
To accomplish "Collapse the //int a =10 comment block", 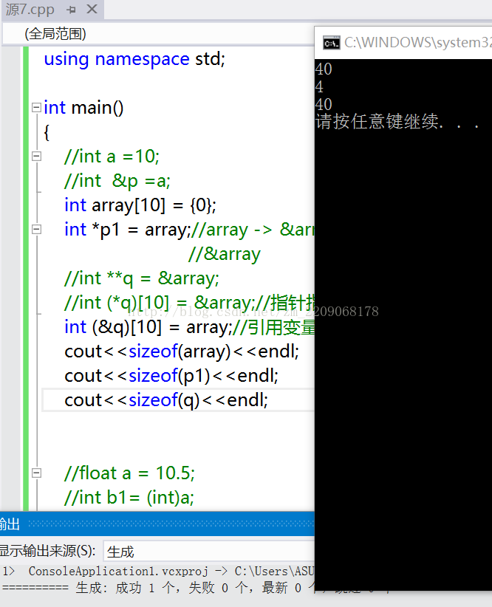I will click(x=36, y=156).
